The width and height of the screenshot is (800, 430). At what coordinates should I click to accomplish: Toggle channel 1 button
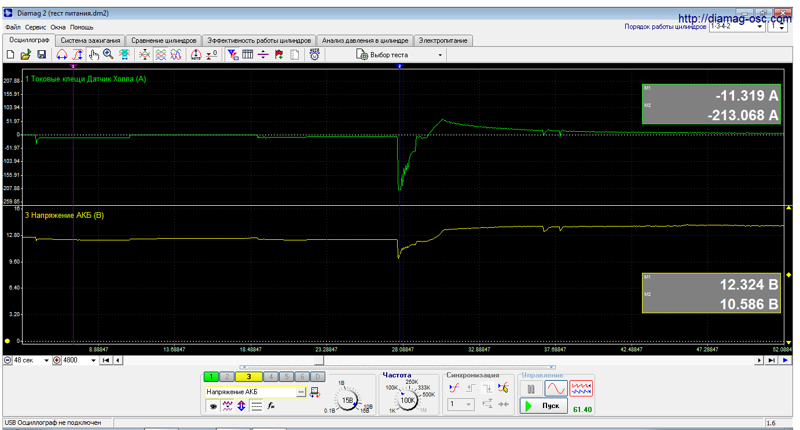[211, 377]
